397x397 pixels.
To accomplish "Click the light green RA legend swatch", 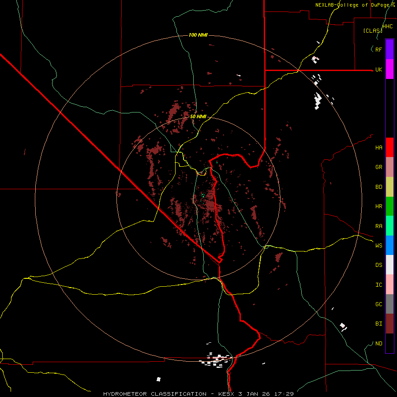I will coord(390,226).
